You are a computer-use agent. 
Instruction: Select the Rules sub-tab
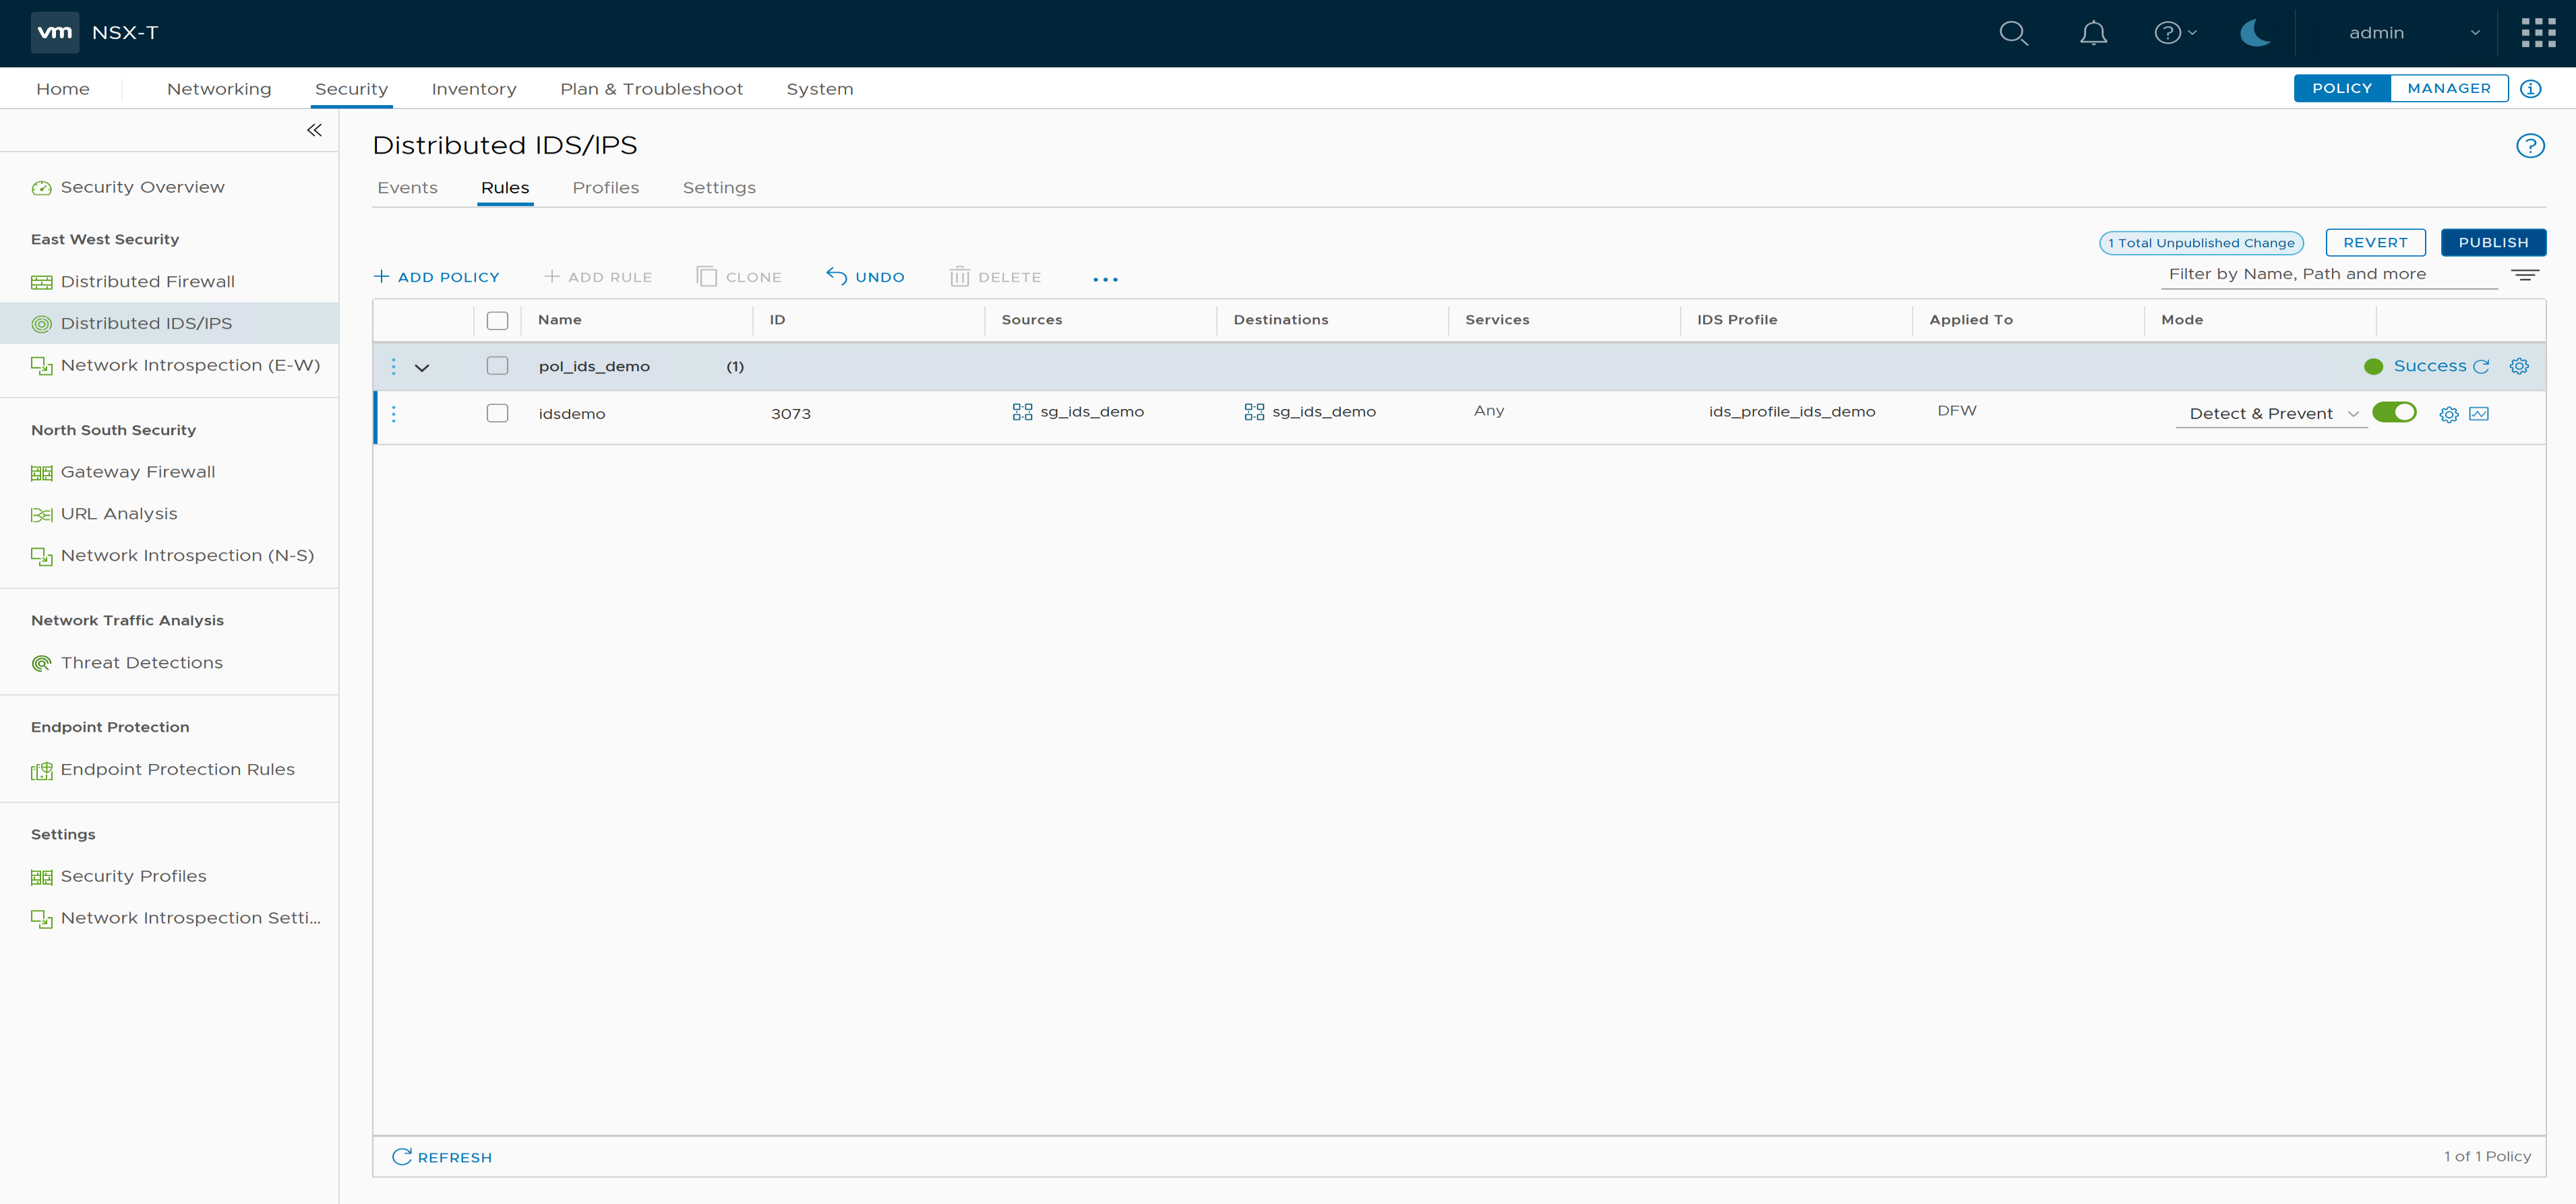click(505, 188)
